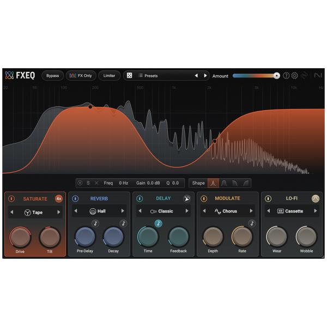Click the randomize dice icon

pos(129,76)
